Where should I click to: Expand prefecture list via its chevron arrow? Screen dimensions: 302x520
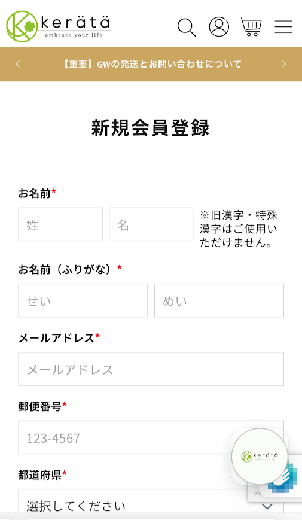click(267, 506)
